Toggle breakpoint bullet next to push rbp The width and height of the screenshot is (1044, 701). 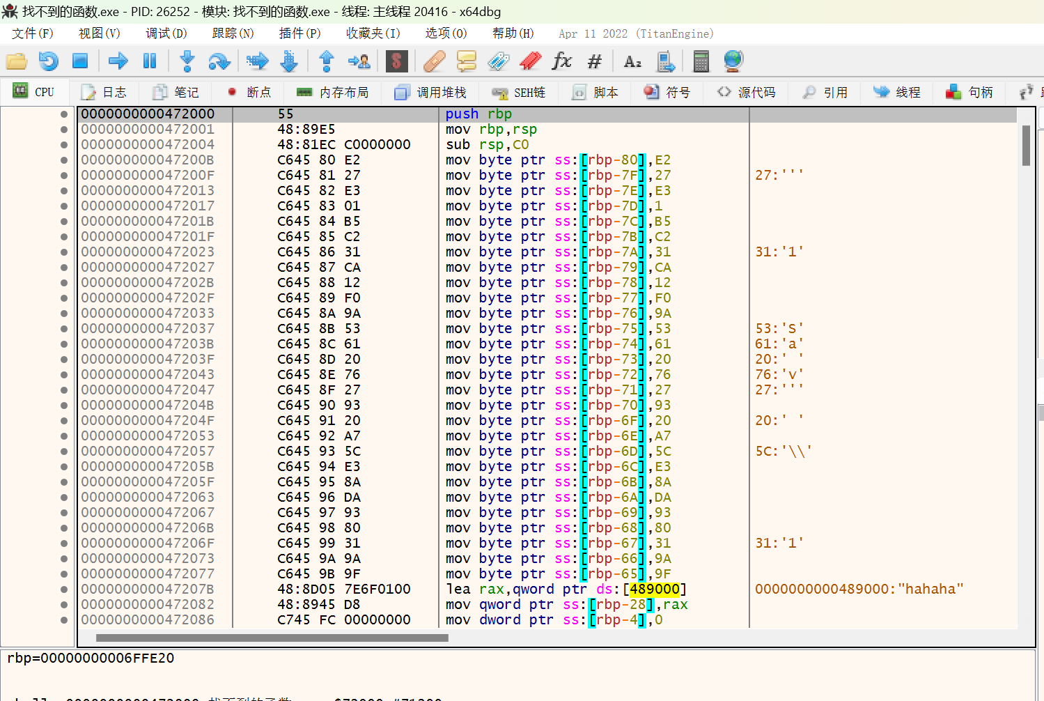[x=64, y=114]
